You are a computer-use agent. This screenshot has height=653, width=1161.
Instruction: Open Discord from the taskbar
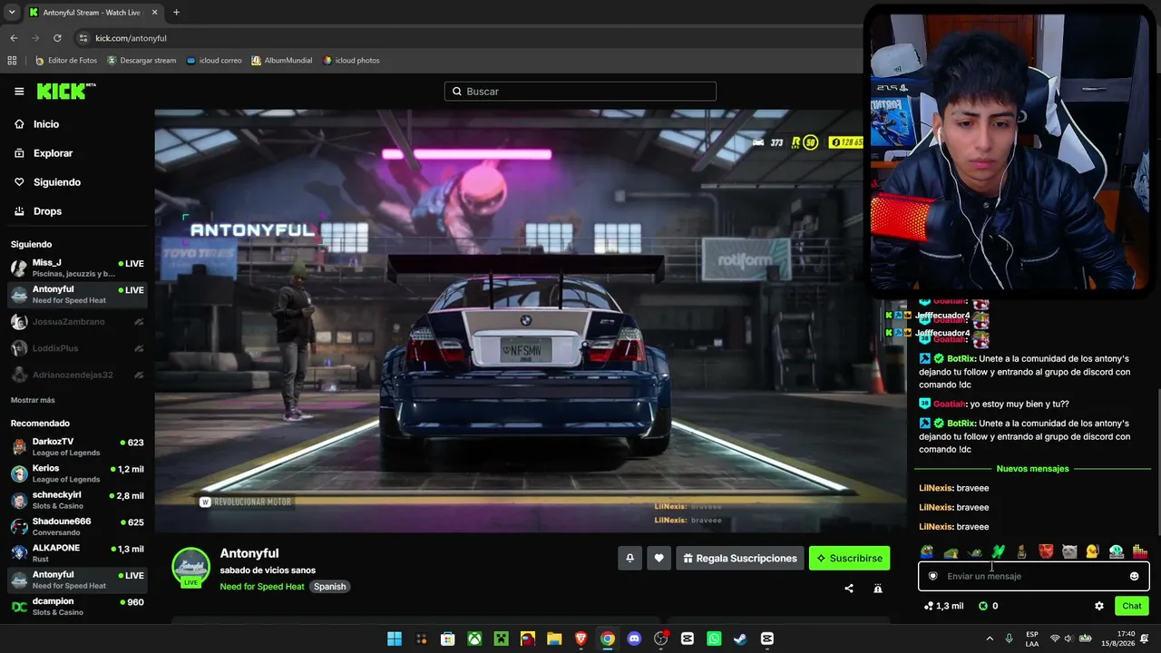click(x=634, y=638)
